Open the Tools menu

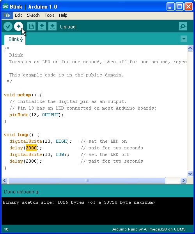(x=50, y=15)
